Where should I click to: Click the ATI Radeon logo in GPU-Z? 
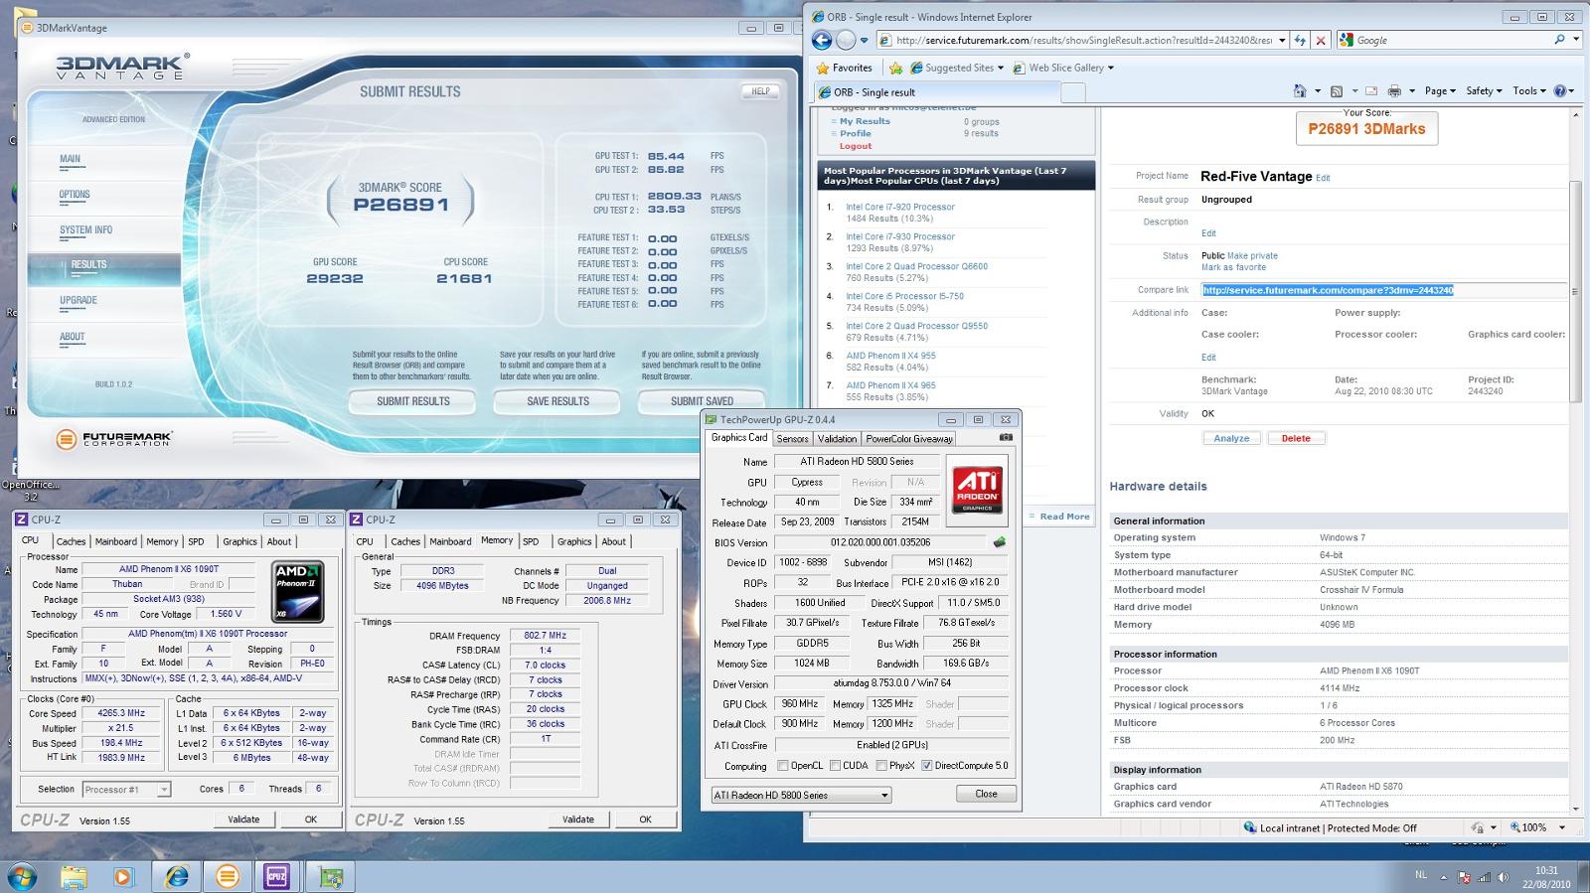point(977,490)
